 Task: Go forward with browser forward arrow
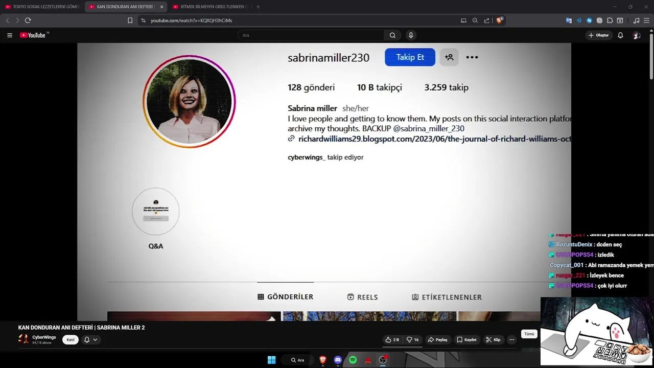(17, 20)
